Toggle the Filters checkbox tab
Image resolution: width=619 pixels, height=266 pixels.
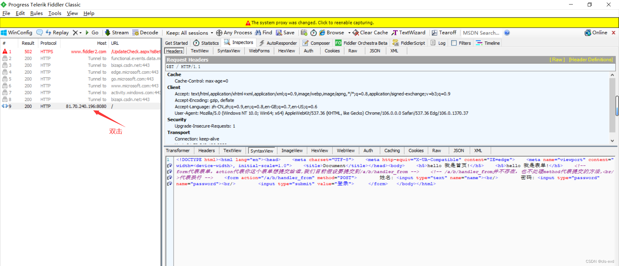pyautogui.click(x=461, y=43)
